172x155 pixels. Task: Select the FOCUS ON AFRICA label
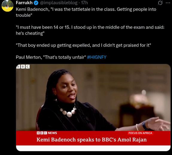point(140,133)
